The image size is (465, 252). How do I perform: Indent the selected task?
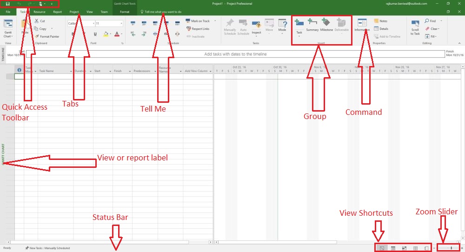coord(144,34)
